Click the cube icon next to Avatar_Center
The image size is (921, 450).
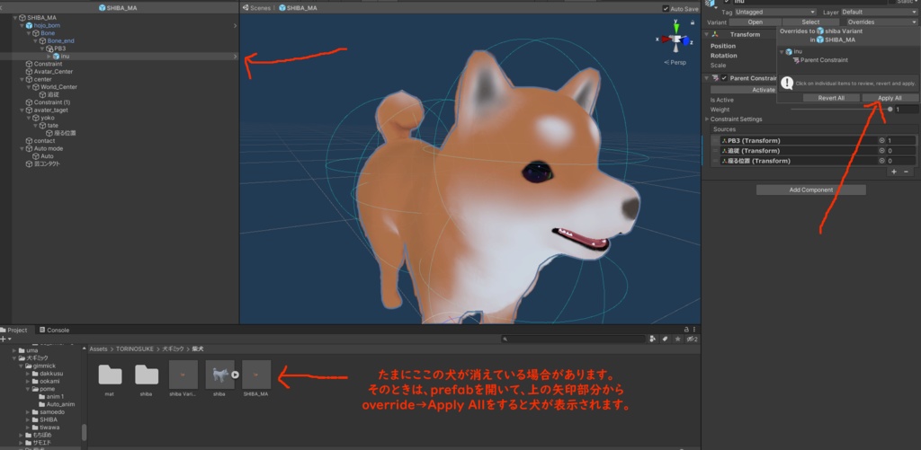coord(29,72)
